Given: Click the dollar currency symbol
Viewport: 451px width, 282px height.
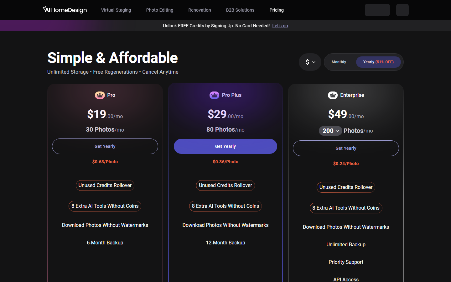Looking at the screenshot, I should pyautogui.click(x=307, y=62).
